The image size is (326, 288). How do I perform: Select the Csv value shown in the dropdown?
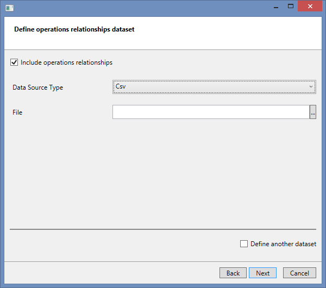(x=121, y=86)
